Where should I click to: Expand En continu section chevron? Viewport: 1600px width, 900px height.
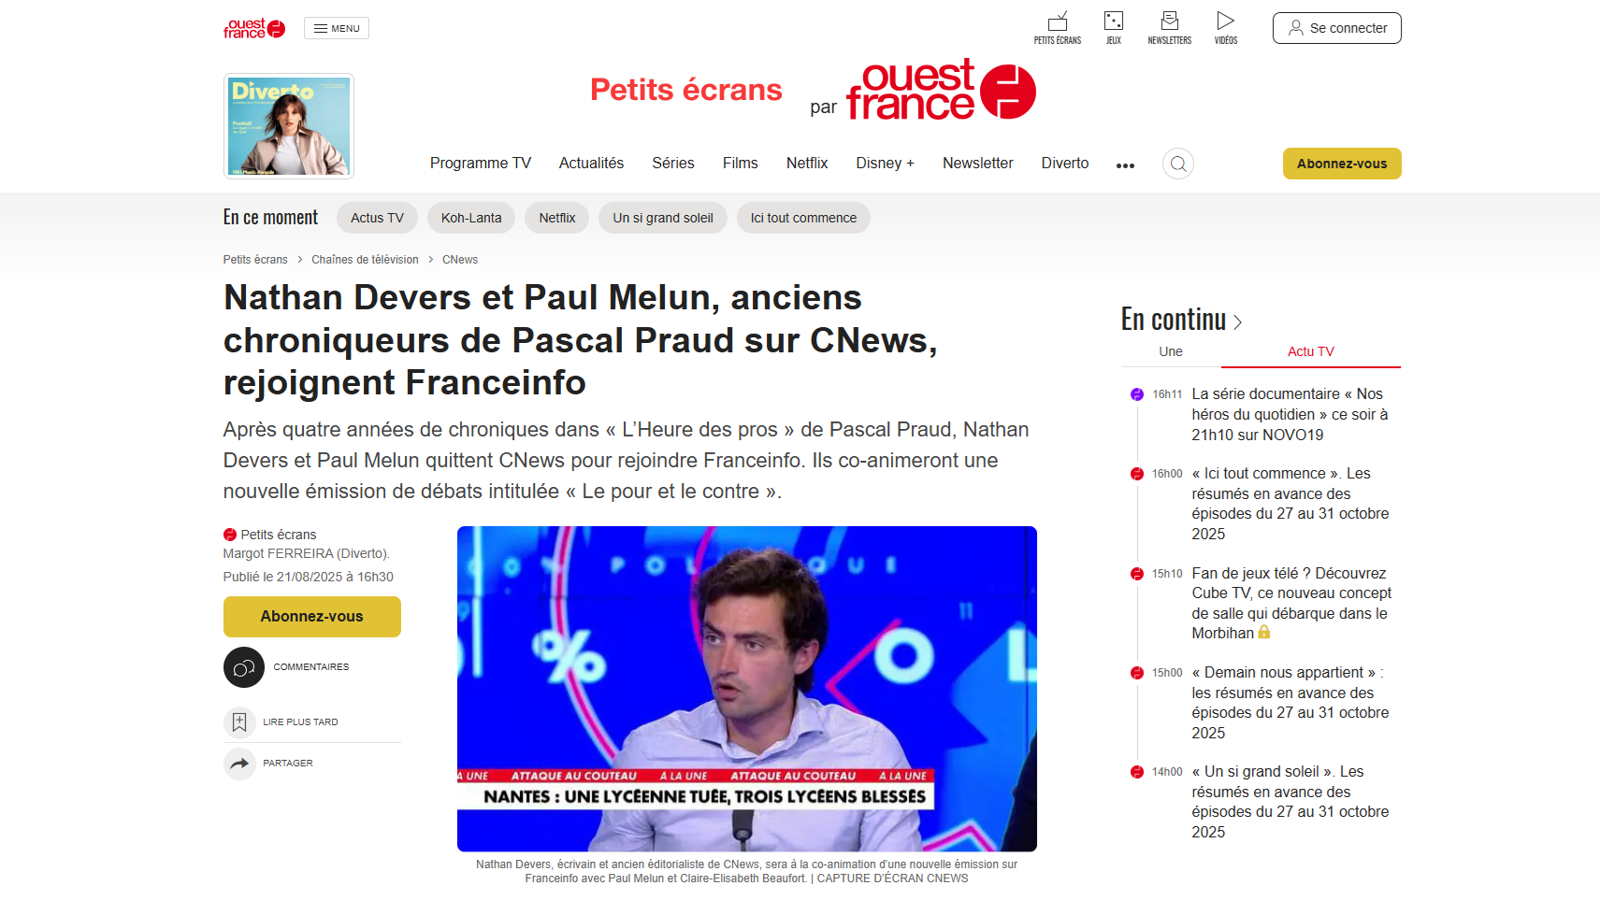1237,322
